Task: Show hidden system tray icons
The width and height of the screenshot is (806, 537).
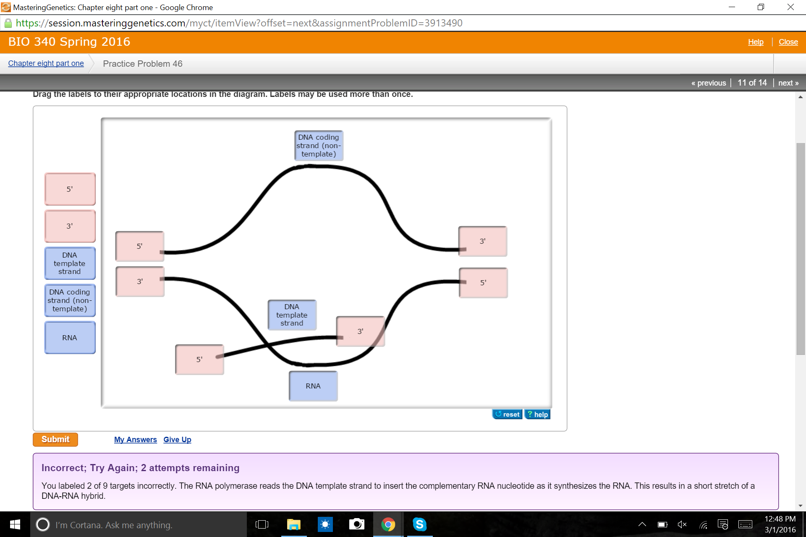Action: click(642, 524)
